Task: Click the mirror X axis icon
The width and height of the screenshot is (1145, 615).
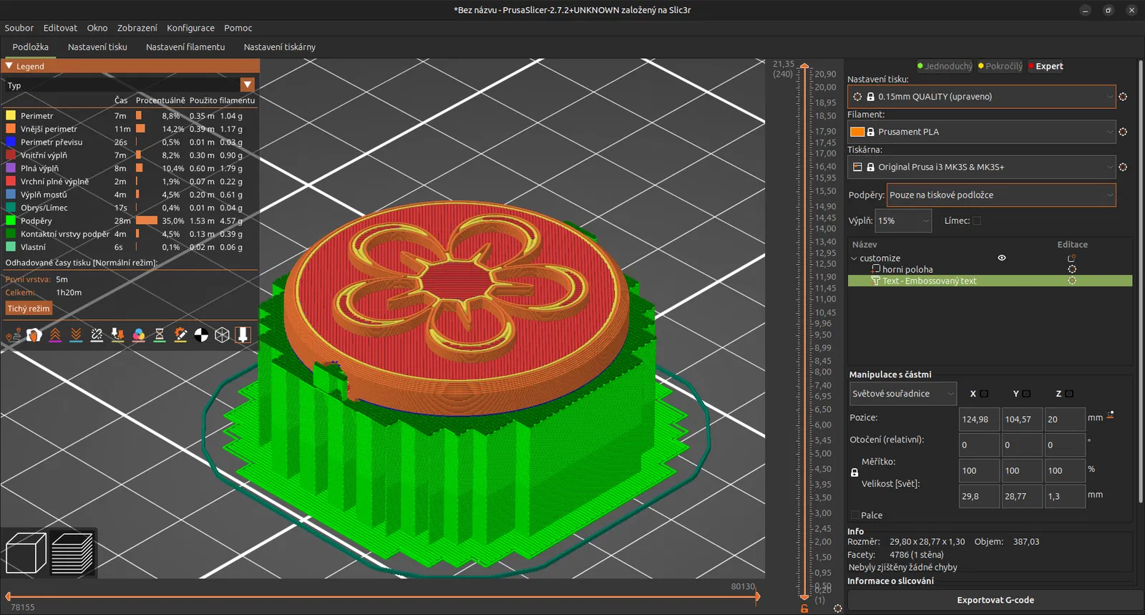Action: tap(984, 394)
